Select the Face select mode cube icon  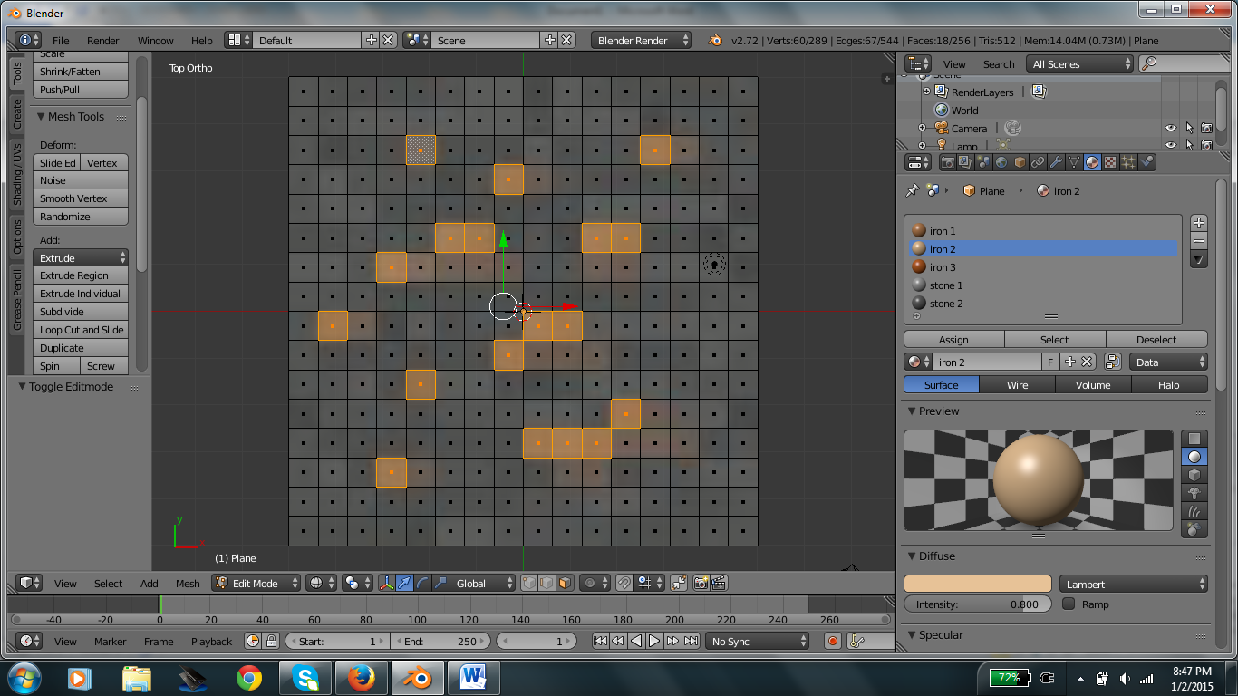pyautogui.click(x=565, y=584)
